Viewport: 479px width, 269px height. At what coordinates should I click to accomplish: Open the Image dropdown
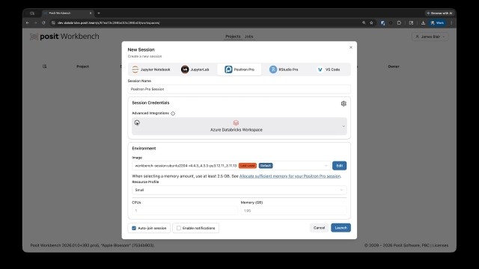(231, 166)
